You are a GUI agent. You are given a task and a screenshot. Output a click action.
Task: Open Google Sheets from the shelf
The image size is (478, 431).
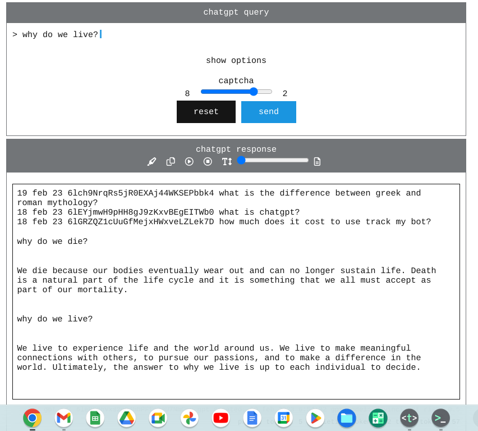[95, 418]
